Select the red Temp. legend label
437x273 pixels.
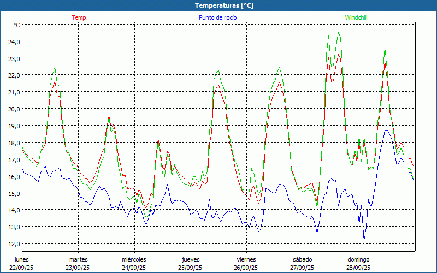point(79,17)
